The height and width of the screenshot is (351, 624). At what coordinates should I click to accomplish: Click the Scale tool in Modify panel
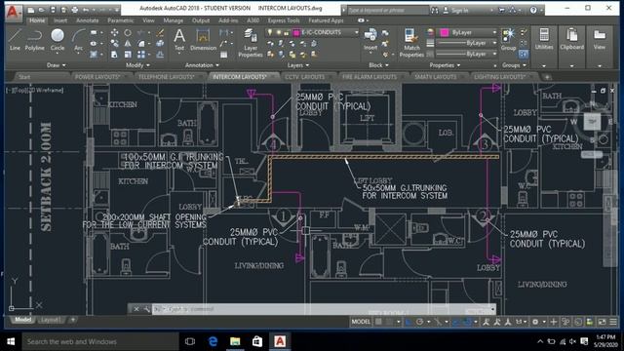[128, 55]
